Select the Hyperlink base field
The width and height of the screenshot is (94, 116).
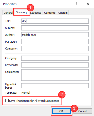click(x=55, y=86)
